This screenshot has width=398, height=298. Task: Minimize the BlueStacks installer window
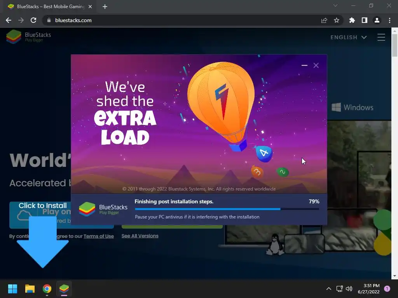[304, 65]
